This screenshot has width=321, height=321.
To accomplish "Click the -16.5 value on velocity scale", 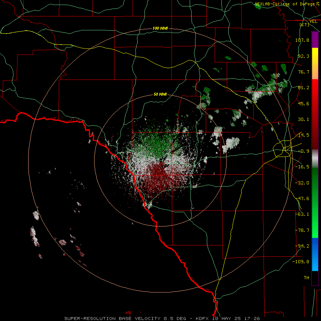I will (x=302, y=167).
